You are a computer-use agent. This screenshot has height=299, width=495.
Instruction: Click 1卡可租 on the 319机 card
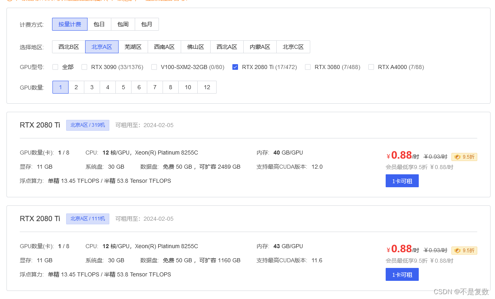(x=402, y=181)
